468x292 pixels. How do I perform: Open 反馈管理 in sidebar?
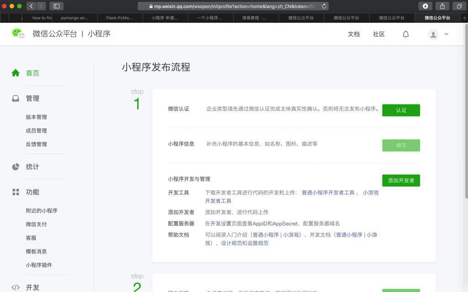tap(36, 144)
